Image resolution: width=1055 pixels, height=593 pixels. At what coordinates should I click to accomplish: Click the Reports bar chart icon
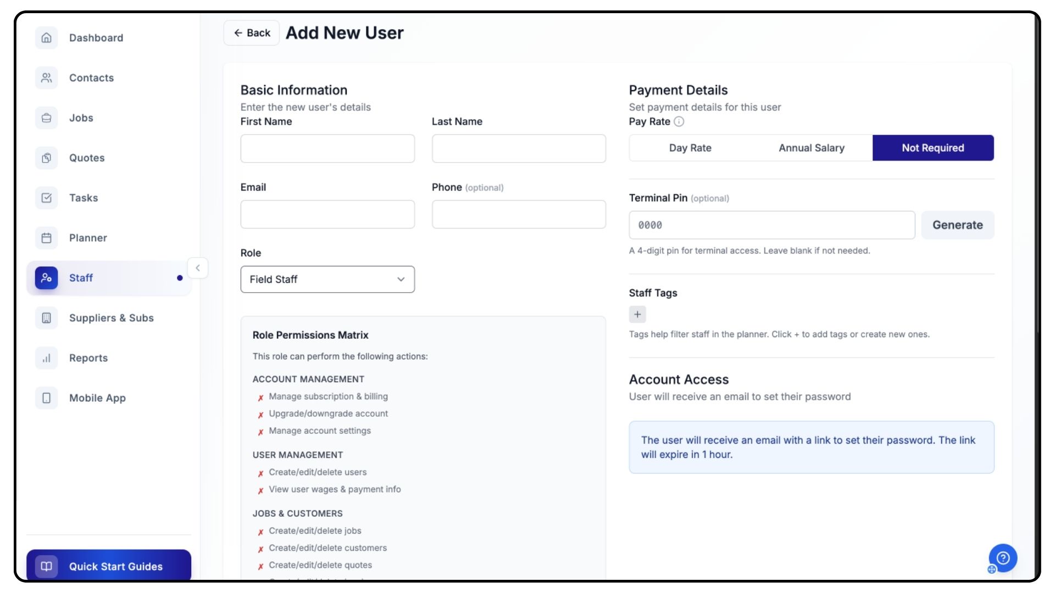tap(47, 358)
